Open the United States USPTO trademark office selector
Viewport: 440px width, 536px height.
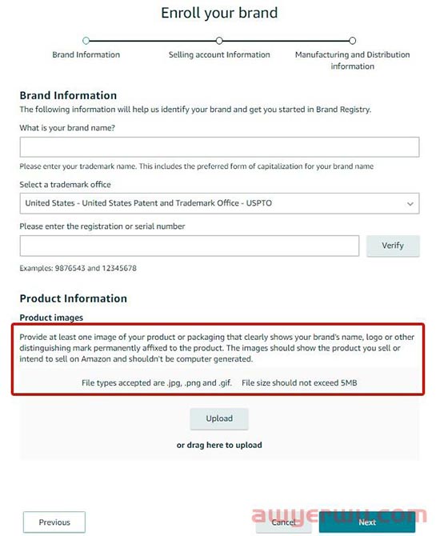pos(219,203)
